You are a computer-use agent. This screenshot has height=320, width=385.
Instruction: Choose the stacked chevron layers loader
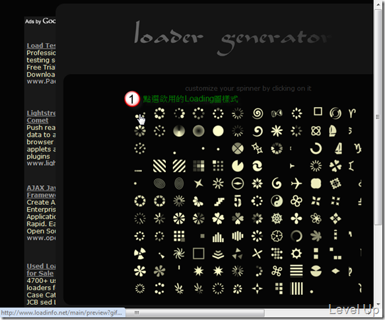point(218,254)
